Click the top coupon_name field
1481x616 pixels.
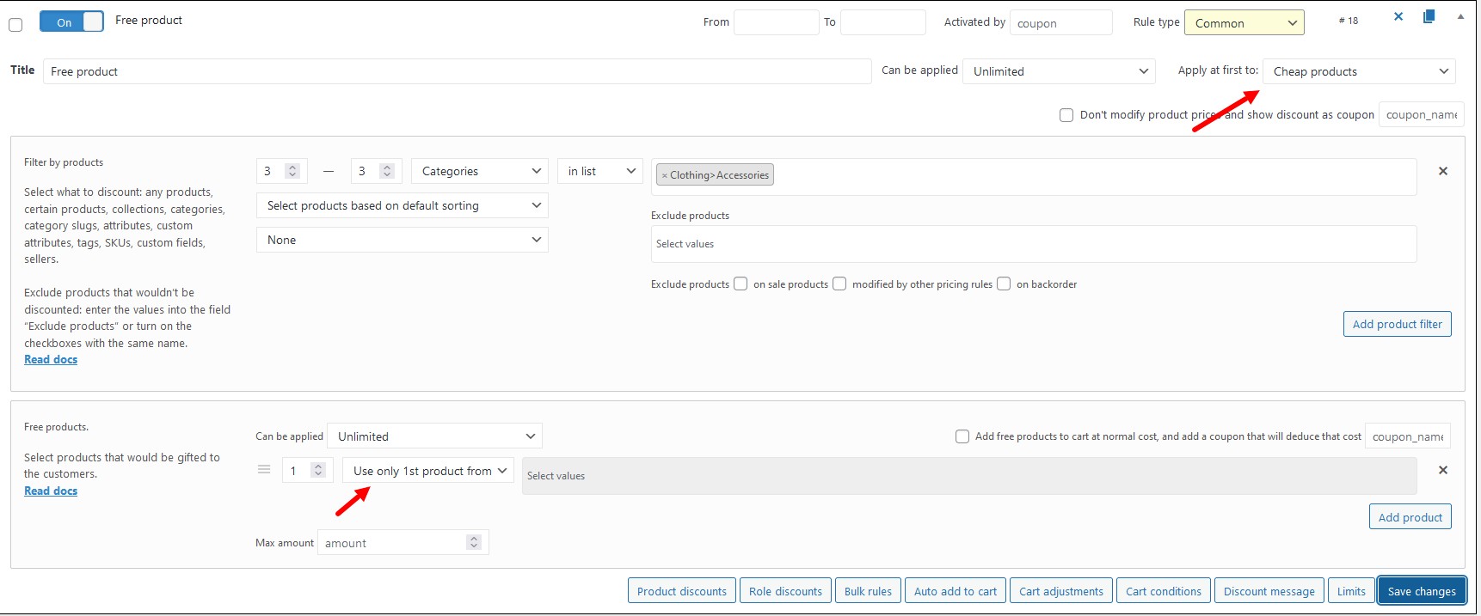click(1422, 114)
